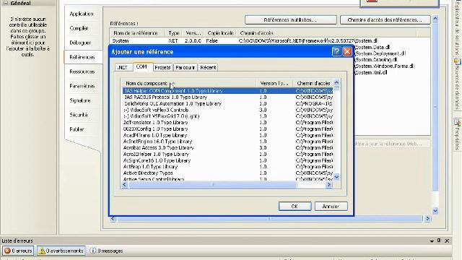The height and width of the screenshot is (260, 462).
Task: Open the Ressources settings tab
Action: pos(82,71)
